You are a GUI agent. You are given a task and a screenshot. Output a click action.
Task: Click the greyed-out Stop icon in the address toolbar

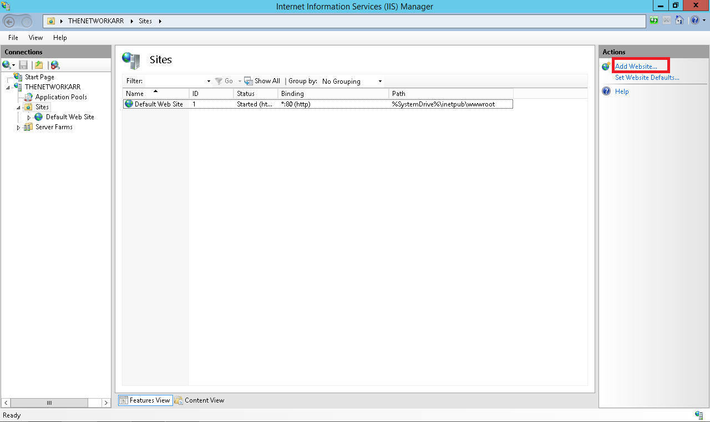point(667,21)
